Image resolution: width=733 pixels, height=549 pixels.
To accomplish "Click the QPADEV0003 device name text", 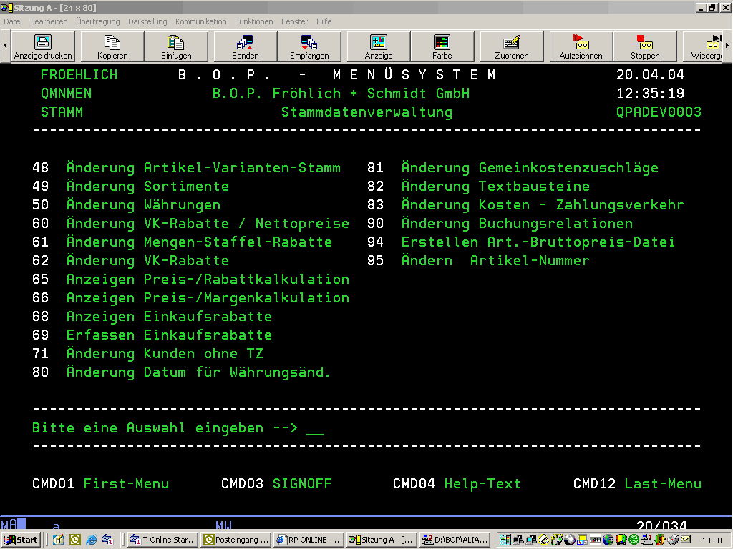I will click(x=659, y=112).
